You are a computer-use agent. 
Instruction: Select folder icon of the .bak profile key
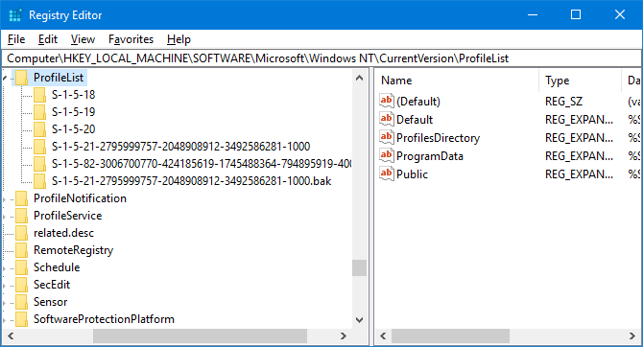pos(39,181)
